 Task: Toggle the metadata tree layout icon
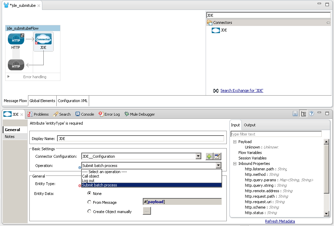click(x=303, y=114)
